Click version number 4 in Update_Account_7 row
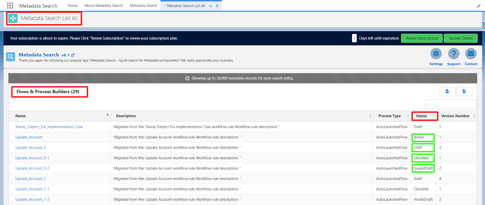The image size is (485, 205). coord(440,179)
